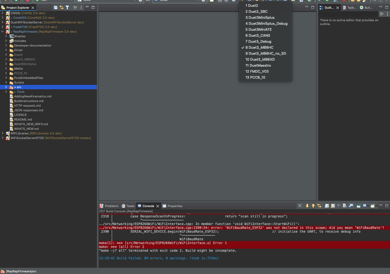The height and width of the screenshot is (274, 390).
Task: Open dropdown arrow beside Display Selected Console
Action: click(368, 206)
